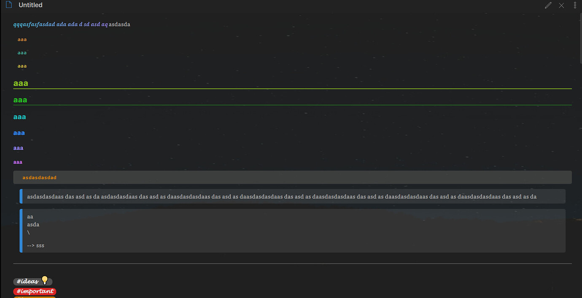The height and width of the screenshot is (298, 582).
Task: Click the document file icon beside Untitled
Action: pos(9,5)
